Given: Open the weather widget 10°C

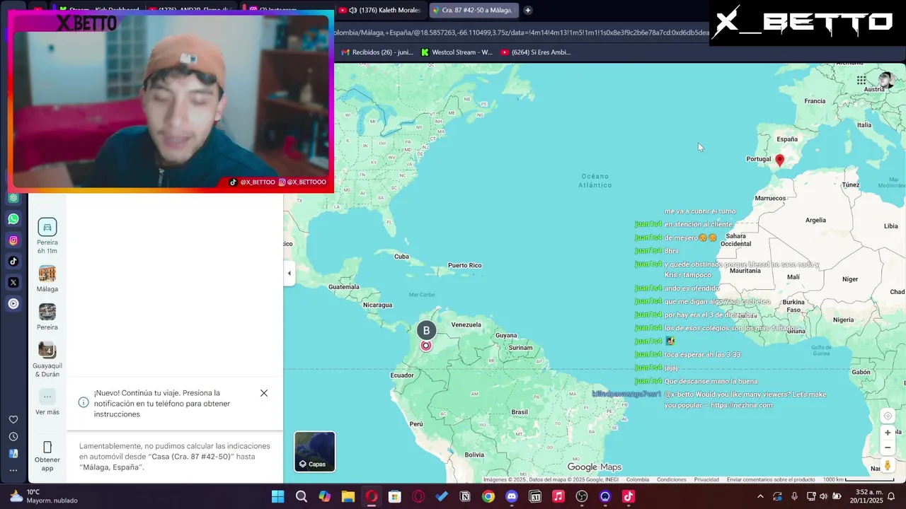Looking at the screenshot, I should [42, 496].
